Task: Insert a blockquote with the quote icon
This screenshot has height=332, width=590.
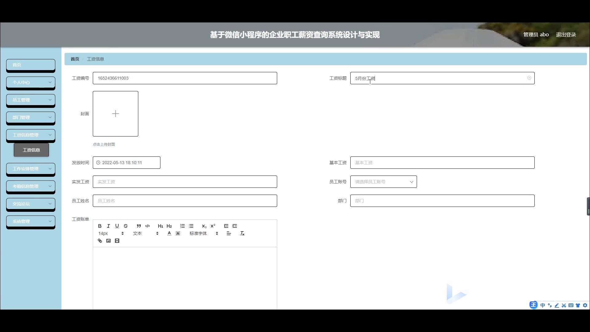Action: (139, 226)
